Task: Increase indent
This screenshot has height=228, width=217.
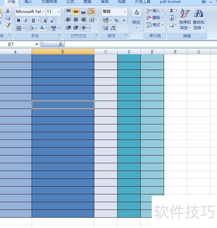Action: click(x=76, y=28)
